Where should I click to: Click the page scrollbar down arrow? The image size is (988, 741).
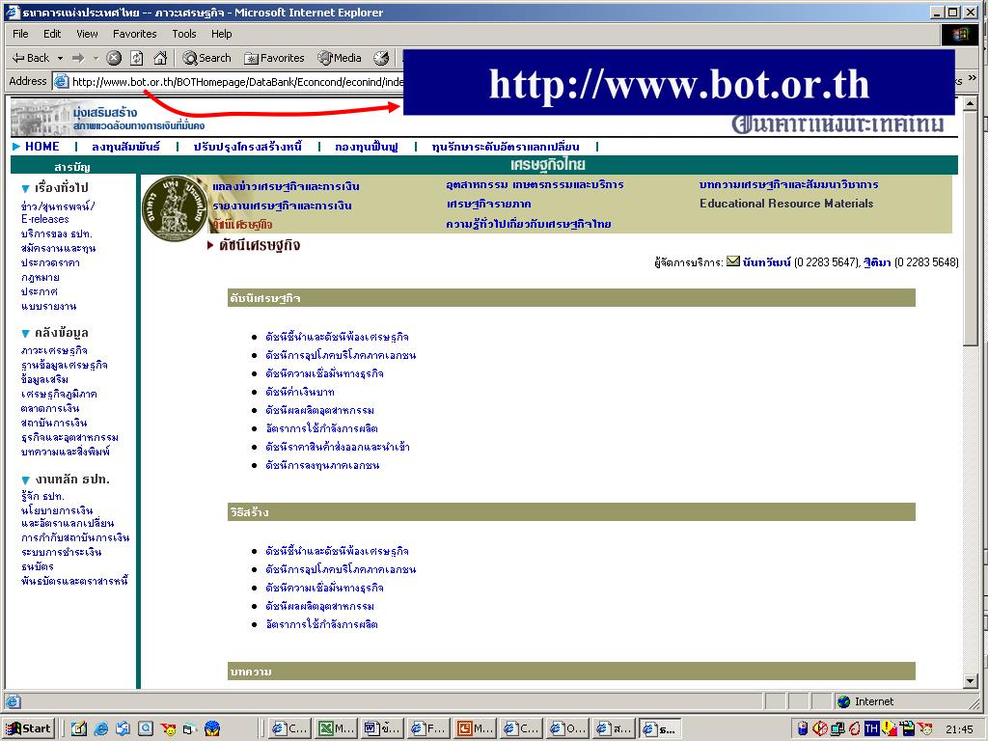971,681
